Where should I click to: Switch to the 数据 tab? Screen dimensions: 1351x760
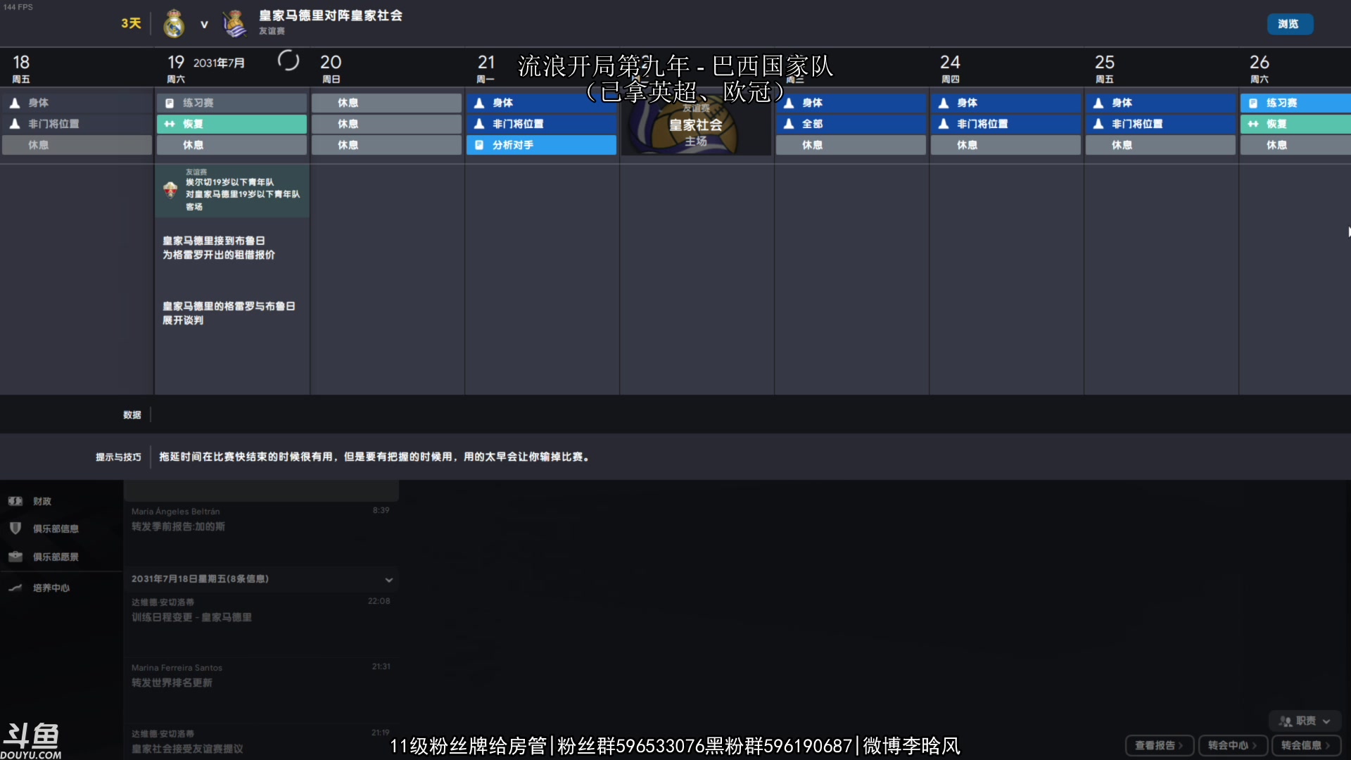click(x=132, y=414)
